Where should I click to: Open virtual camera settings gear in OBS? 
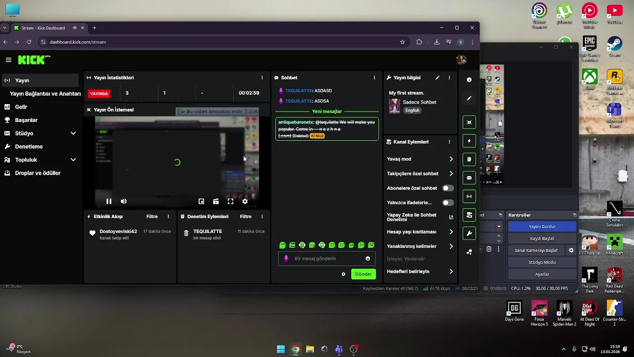click(571, 250)
